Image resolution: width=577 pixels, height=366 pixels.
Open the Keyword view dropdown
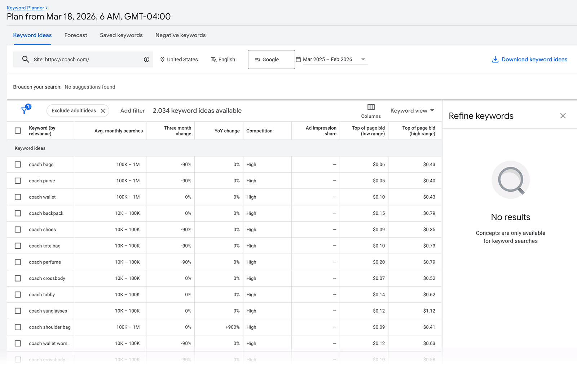[x=411, y=110]
